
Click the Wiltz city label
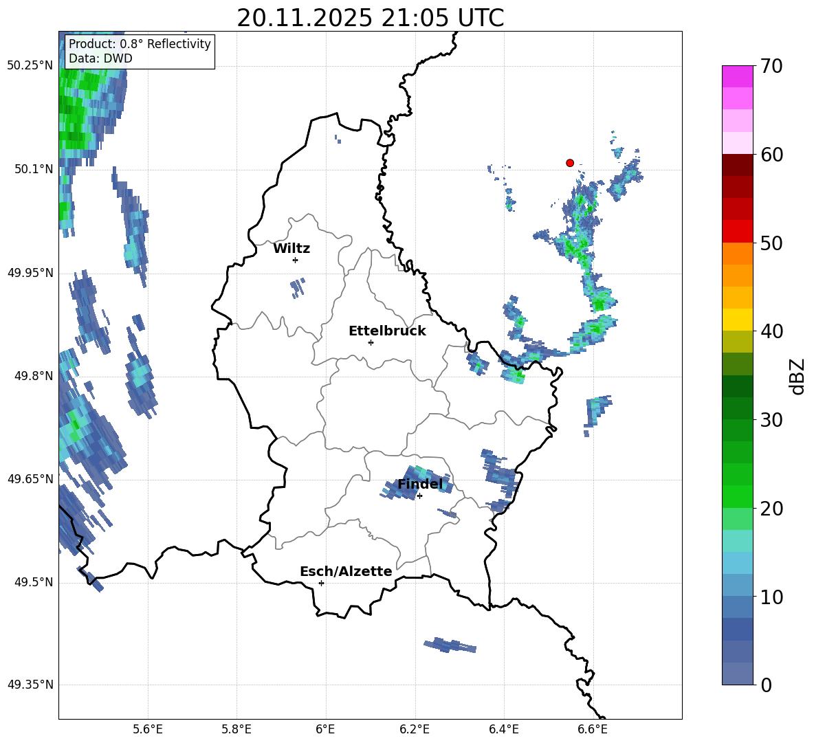pyautogui.click(x=291, y=249)
